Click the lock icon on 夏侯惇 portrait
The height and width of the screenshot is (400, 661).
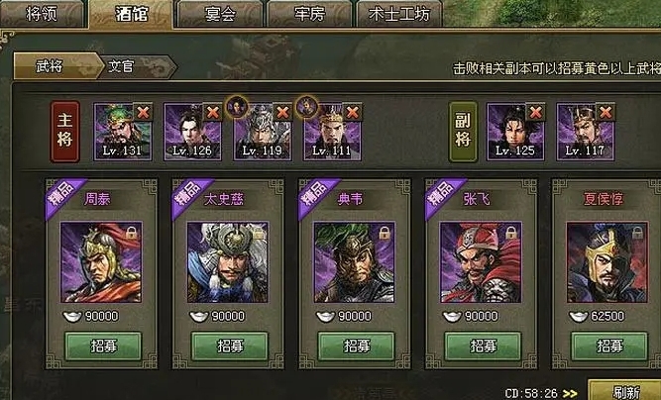pos(637,233)
